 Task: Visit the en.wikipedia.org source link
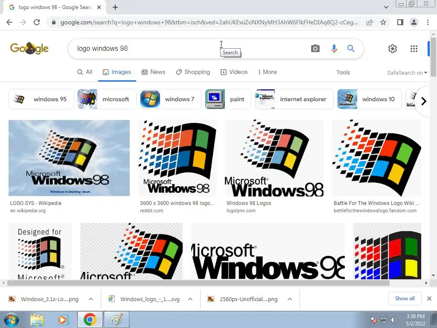tap(28, 211)
